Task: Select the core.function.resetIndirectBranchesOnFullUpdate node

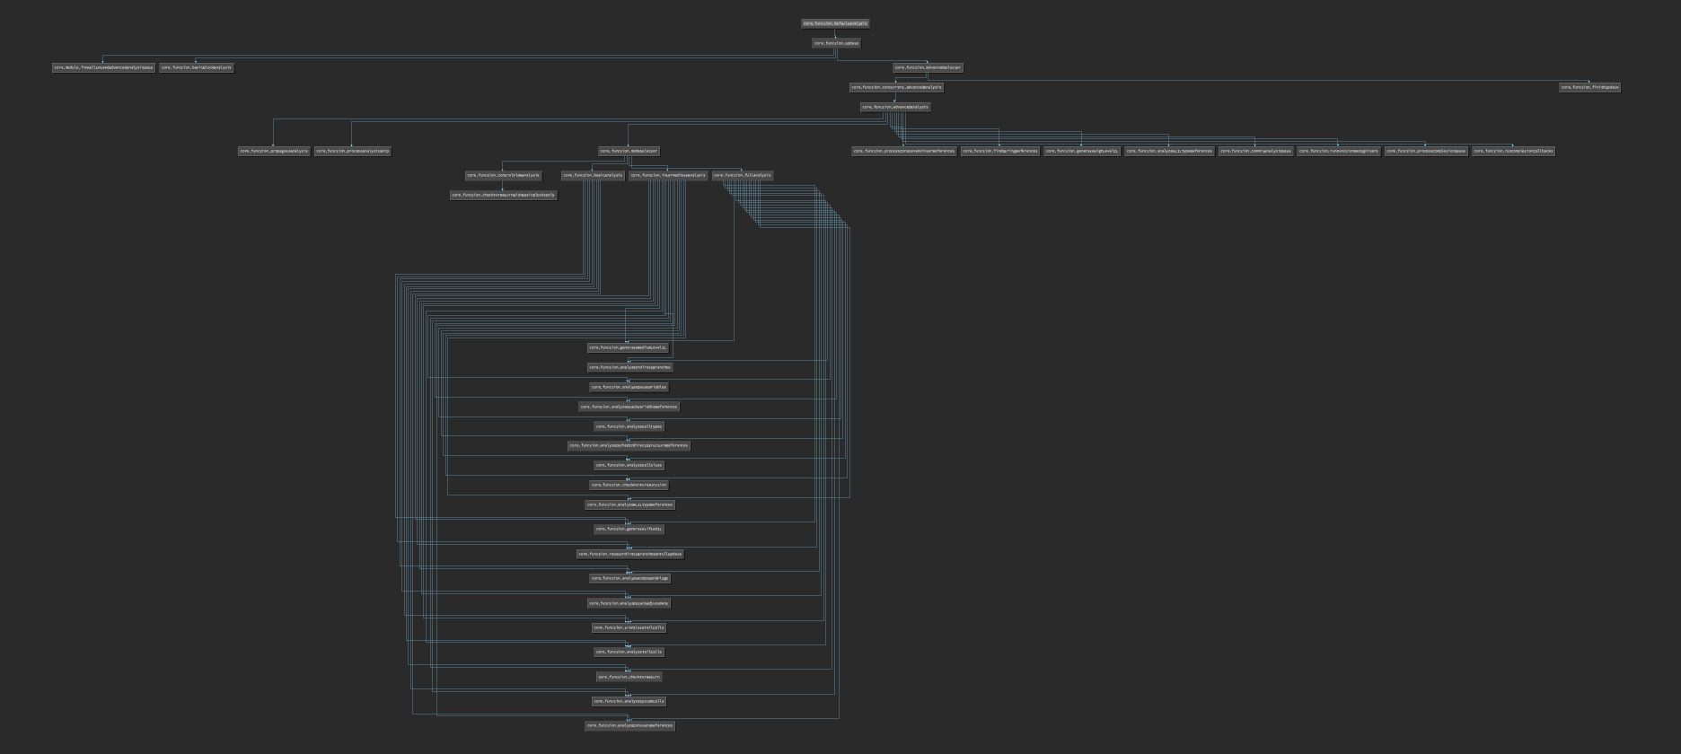Action: [629, 554]
